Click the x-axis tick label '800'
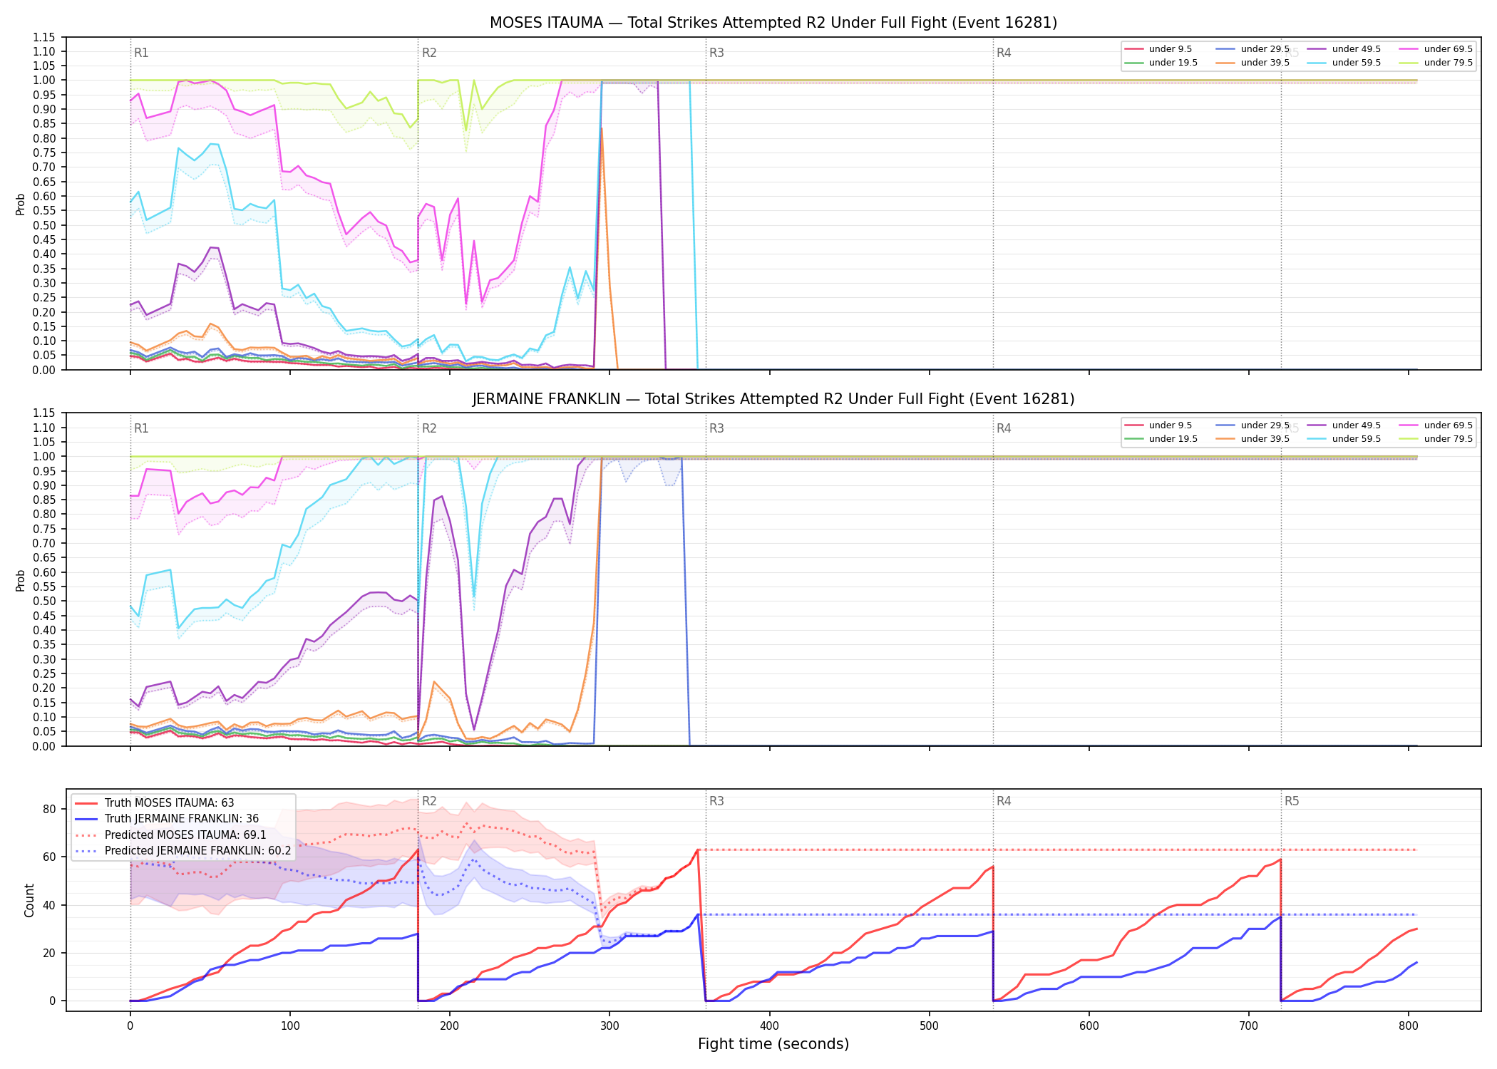The height and width of the screenshot is (1069, 1497). tap(1409, 1026)
